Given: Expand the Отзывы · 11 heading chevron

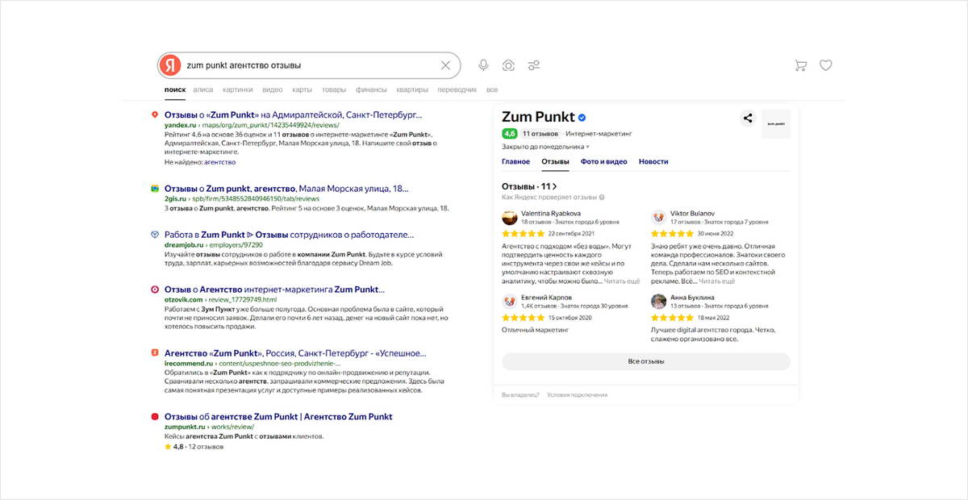Looking at the screenshot, I should (554, 186).
